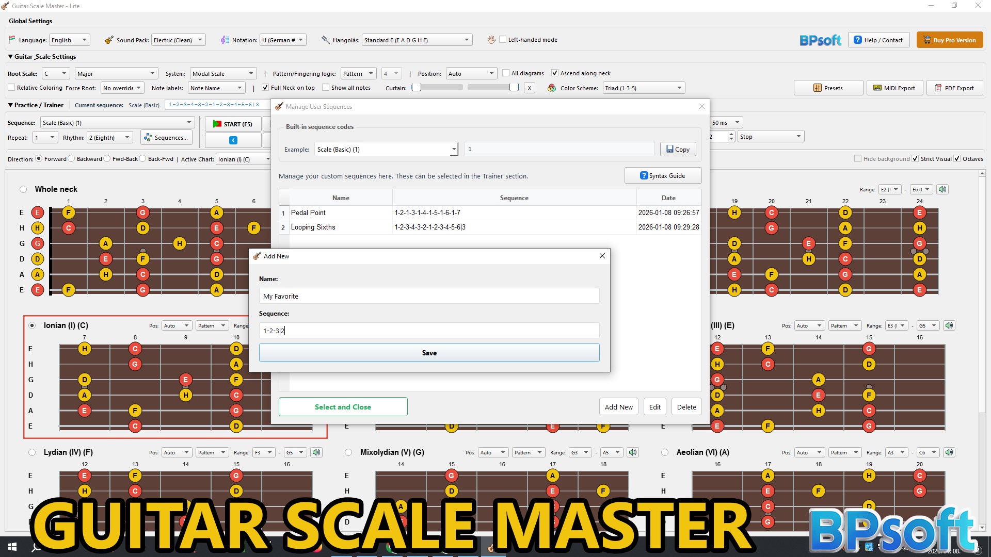The image size is (991, 557).
Task: Toggle Full Neck on top checkbox
Action: click(x=265, y=88)
